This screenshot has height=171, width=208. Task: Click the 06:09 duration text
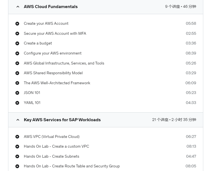(191, 83)
